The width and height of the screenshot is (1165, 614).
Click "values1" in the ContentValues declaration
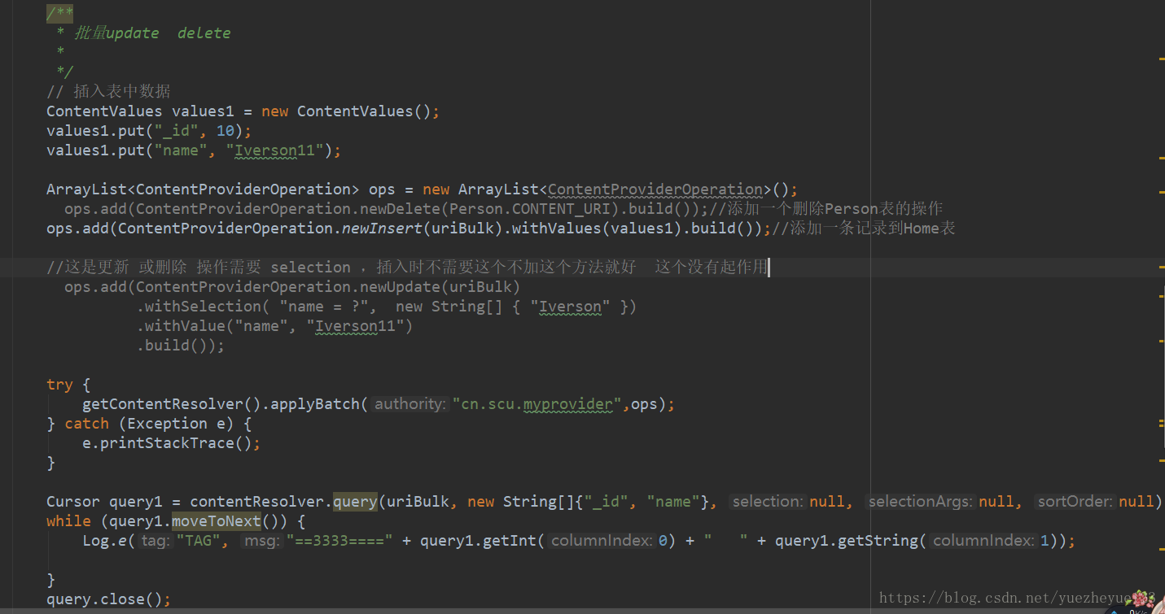click(203, 111)
